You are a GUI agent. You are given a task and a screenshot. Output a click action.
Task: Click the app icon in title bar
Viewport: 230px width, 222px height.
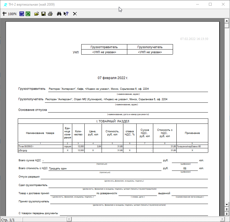pyautogui.click(x=5, y=5)
